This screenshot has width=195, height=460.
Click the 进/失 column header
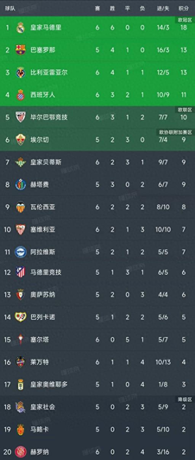point(163,8)
